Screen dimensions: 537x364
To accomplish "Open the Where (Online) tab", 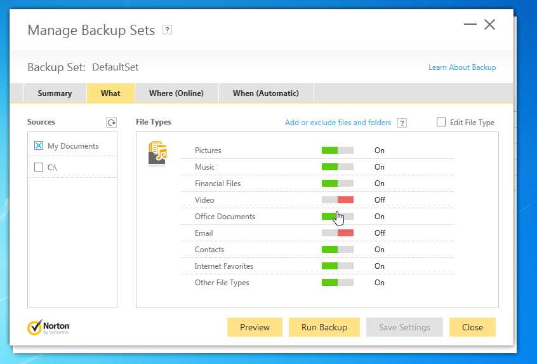I will coord(176,93).
